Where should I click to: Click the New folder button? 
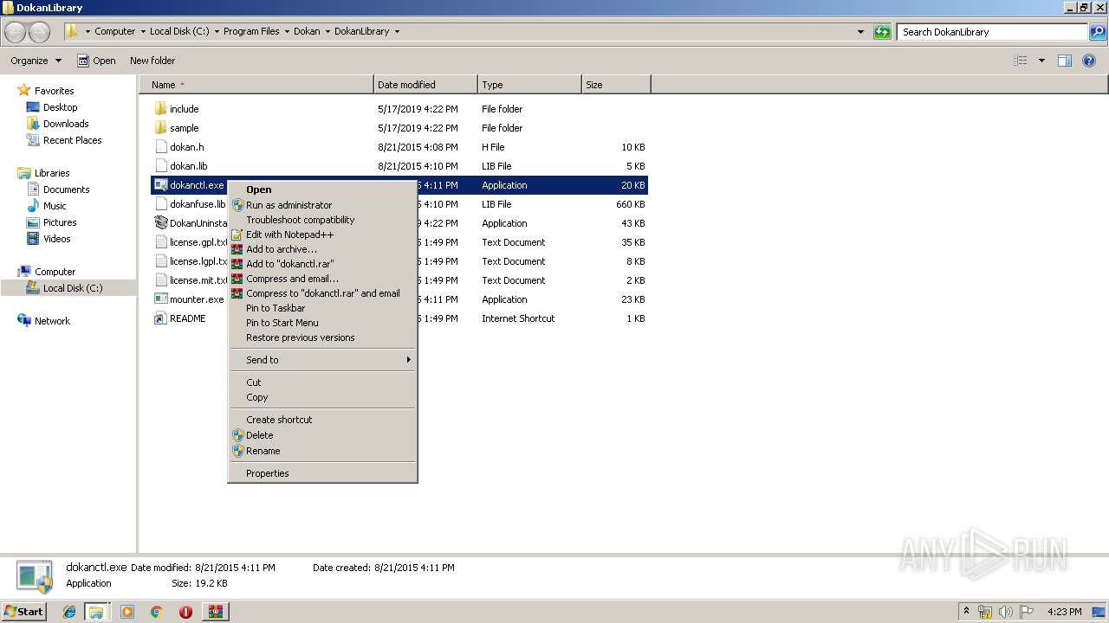(x=152, y=61)
